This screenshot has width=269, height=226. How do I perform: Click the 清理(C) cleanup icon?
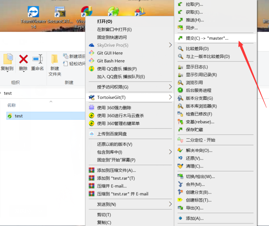click(180, 166)
